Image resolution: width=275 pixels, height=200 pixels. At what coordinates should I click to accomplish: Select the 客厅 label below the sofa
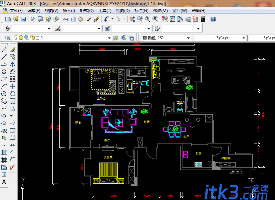(107, 140)
